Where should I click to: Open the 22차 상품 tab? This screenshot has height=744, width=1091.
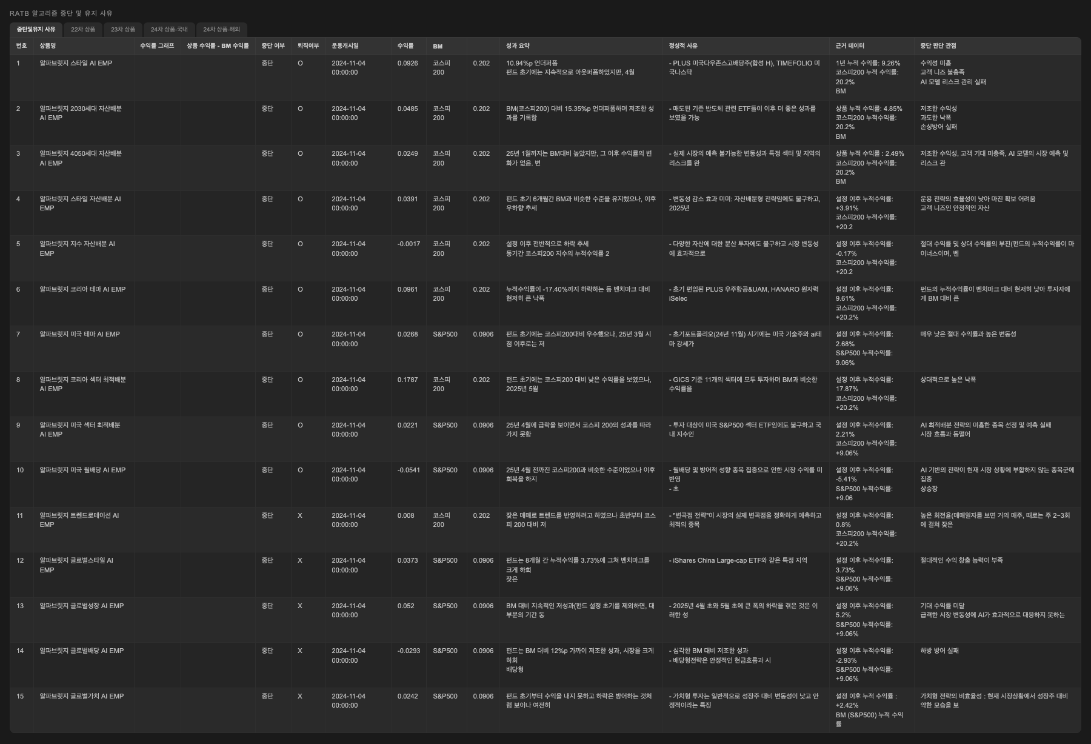(x=83, y=30)
